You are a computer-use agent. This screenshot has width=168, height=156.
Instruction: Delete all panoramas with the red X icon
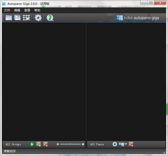coord(131,144)
